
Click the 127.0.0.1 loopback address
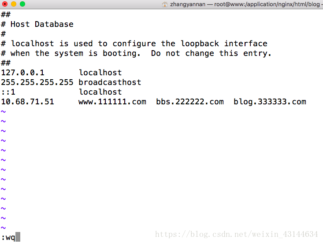click(22, 73)
